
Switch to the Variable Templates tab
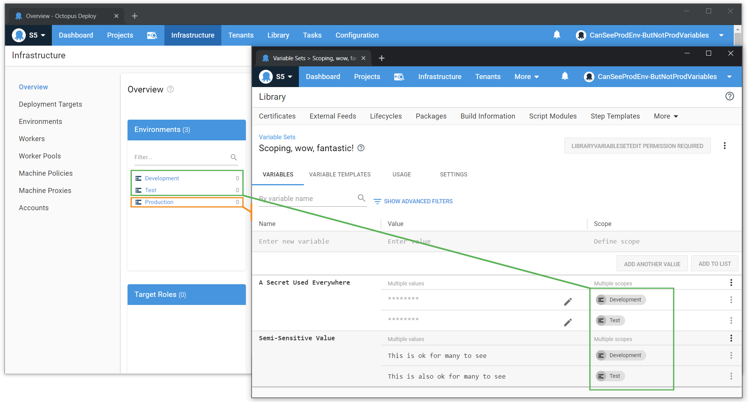pos(340,175)
